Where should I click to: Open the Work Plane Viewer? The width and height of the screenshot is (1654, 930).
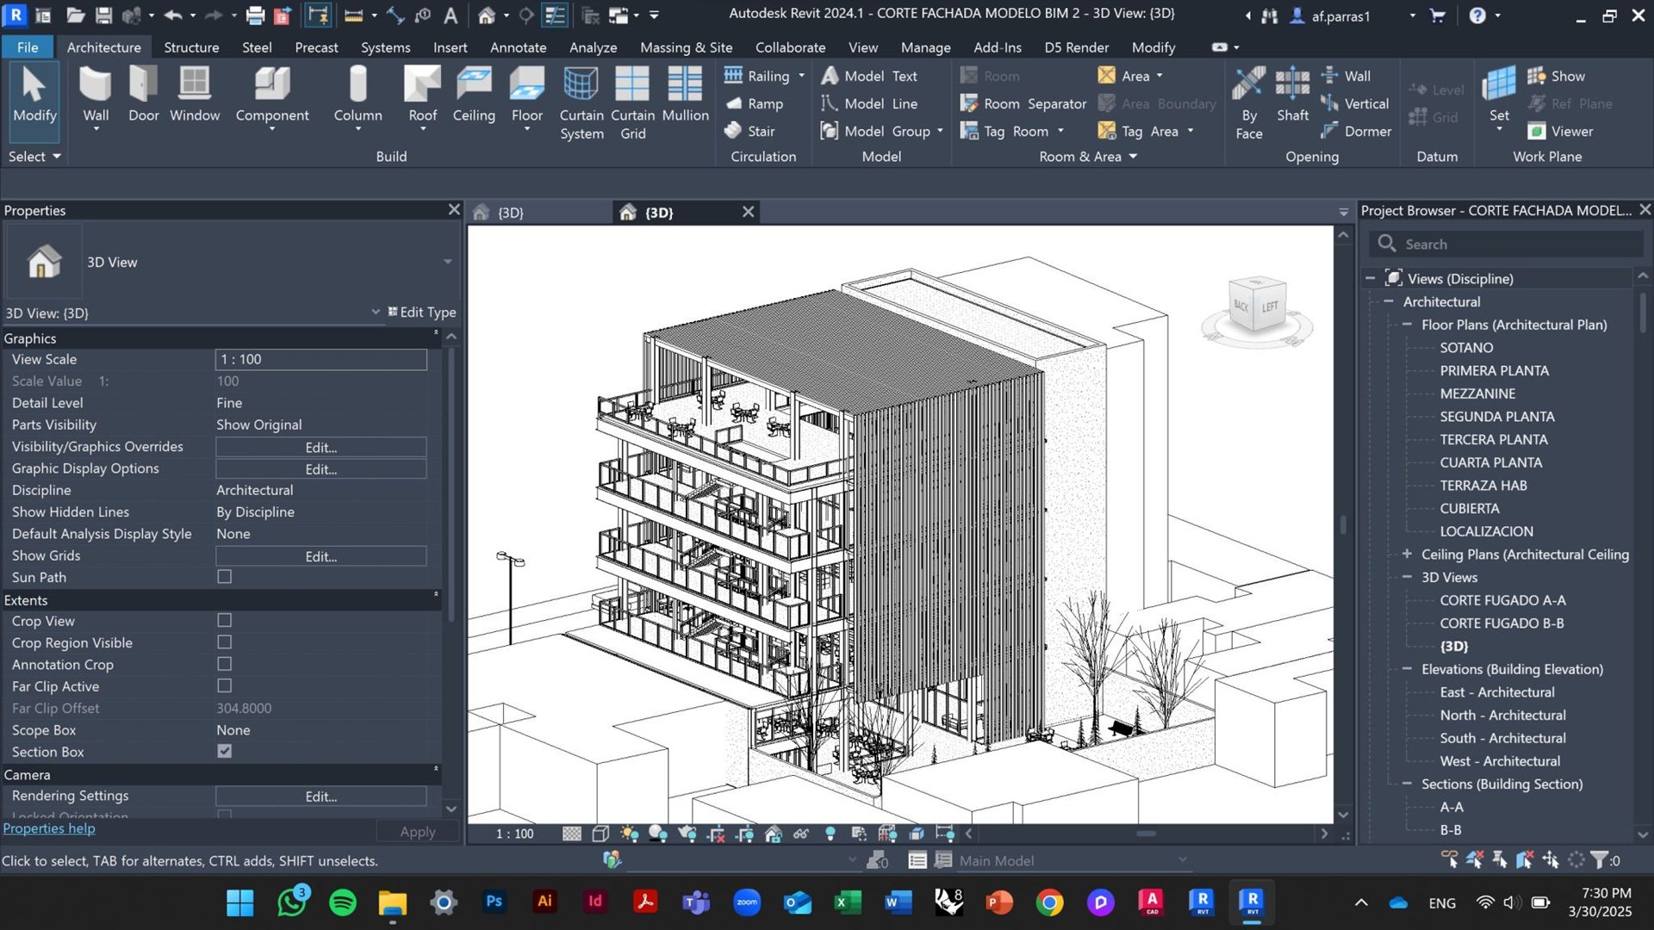(x=1560, y=131)
